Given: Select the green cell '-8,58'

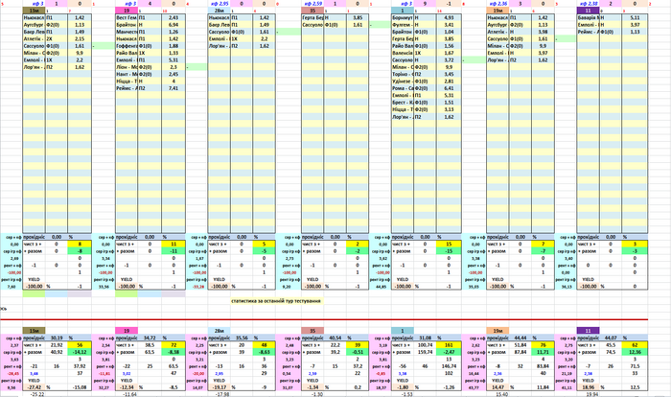Looking at the screenshot, I should tap(174, 352).
